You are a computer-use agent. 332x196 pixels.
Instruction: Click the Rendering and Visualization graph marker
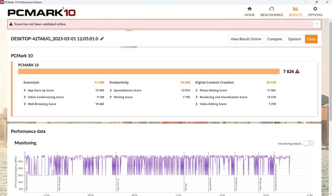[x=276, y=177]
